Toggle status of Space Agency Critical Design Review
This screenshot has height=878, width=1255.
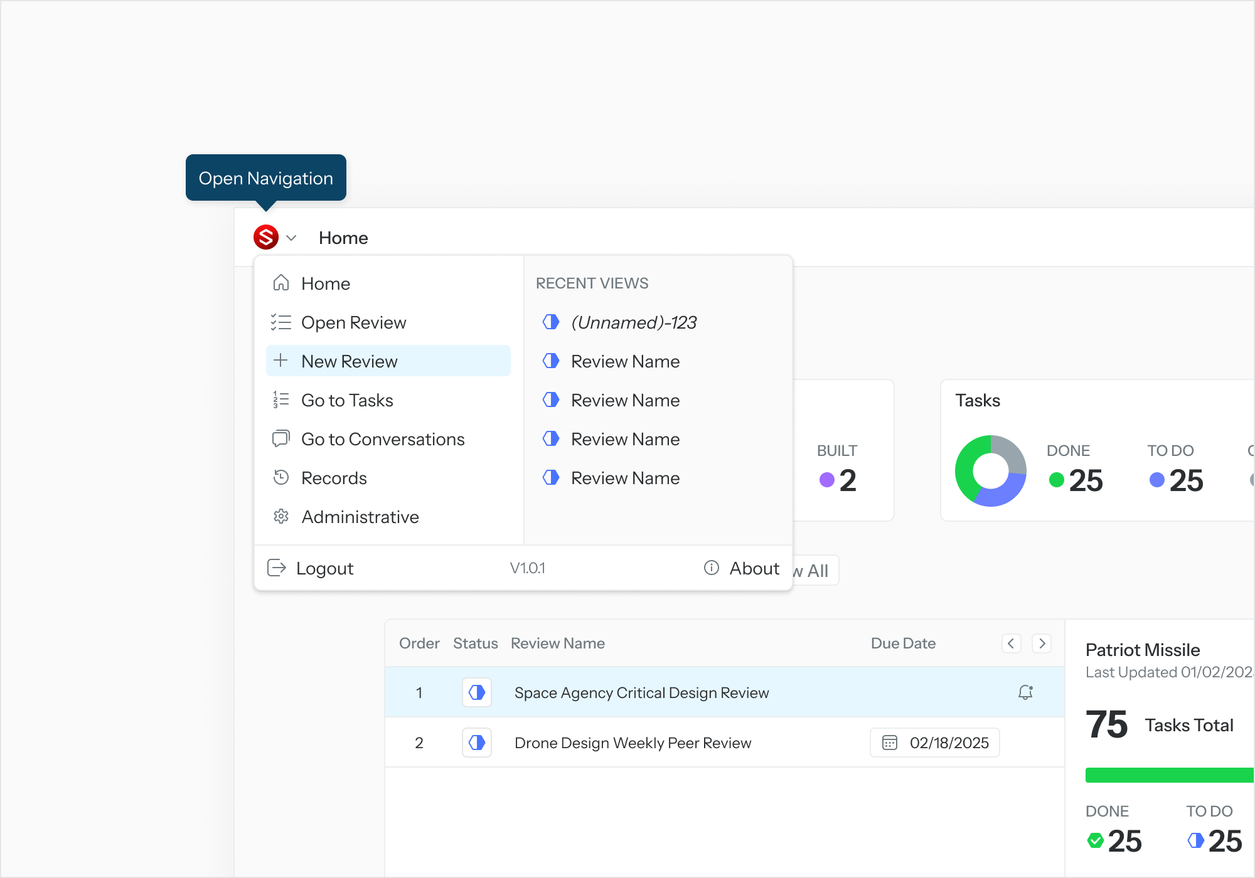pos(477,692)
